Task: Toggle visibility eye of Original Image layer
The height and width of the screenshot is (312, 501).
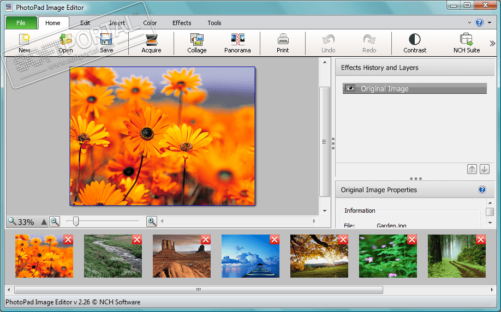Action: coord(350,88)
